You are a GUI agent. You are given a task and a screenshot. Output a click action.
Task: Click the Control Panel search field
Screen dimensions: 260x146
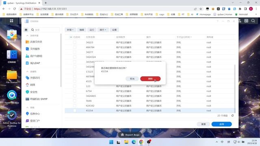pyautogui.click(x=45, y=30)
